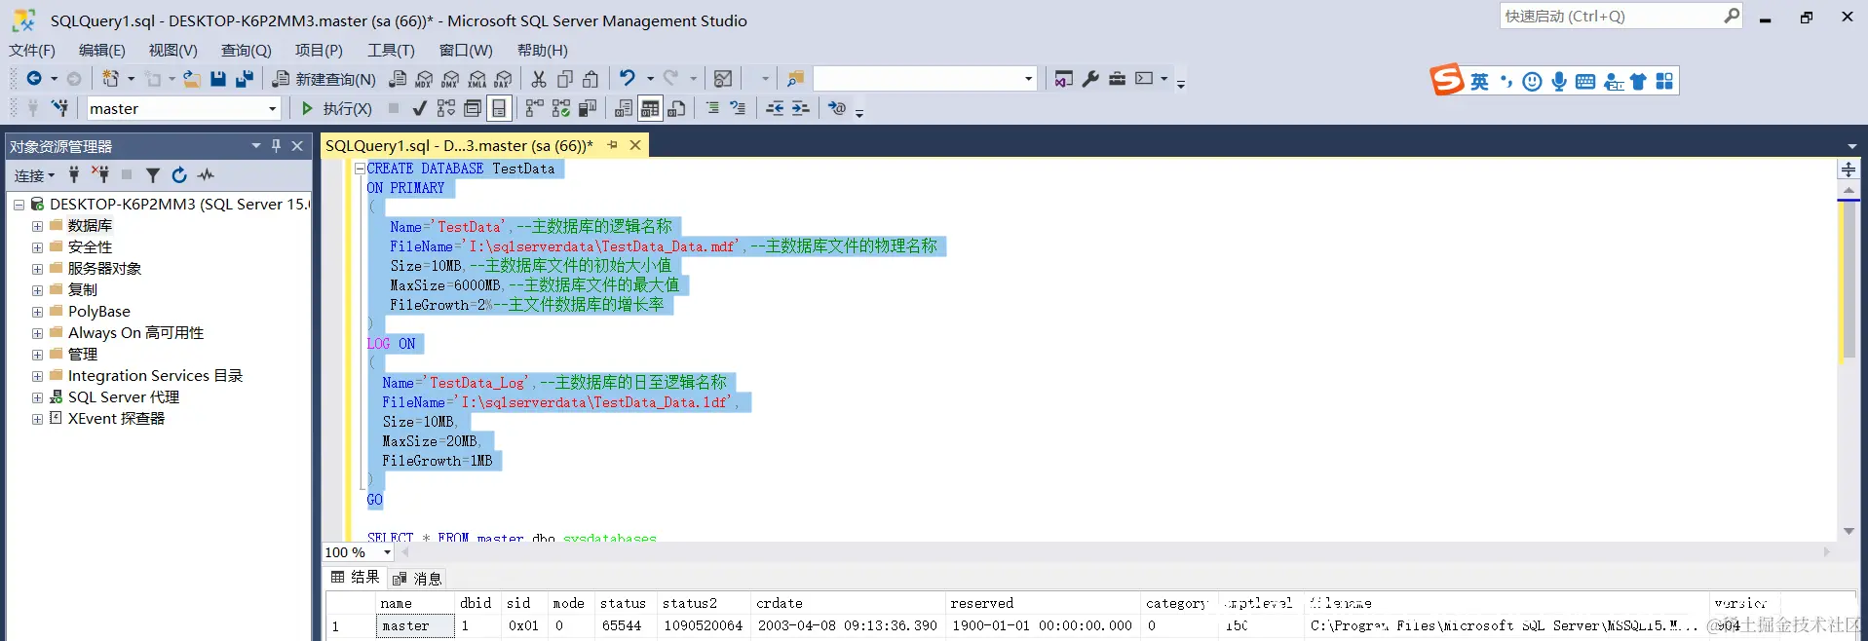Viewport: 1868px width, 641px height.
Task: Click the 快速启动 quick launch search box
Action: [1620, 17]
